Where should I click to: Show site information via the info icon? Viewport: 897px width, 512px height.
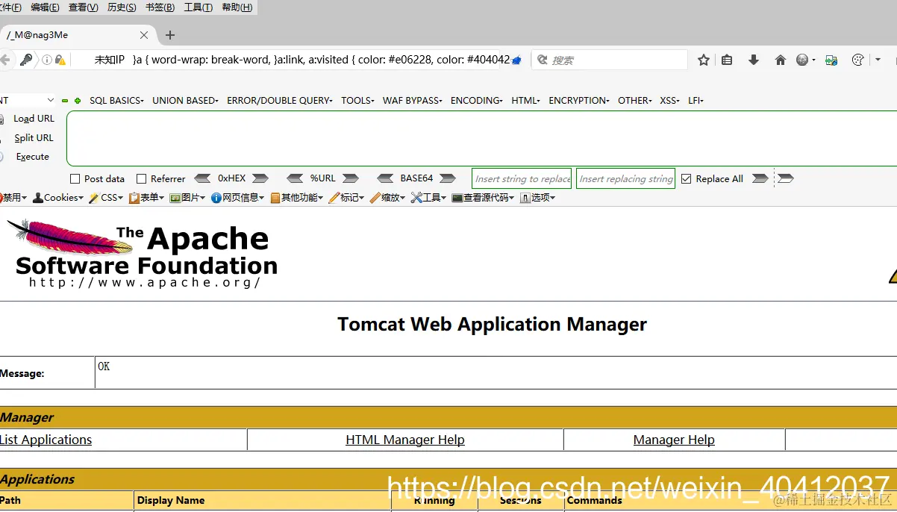46,60
